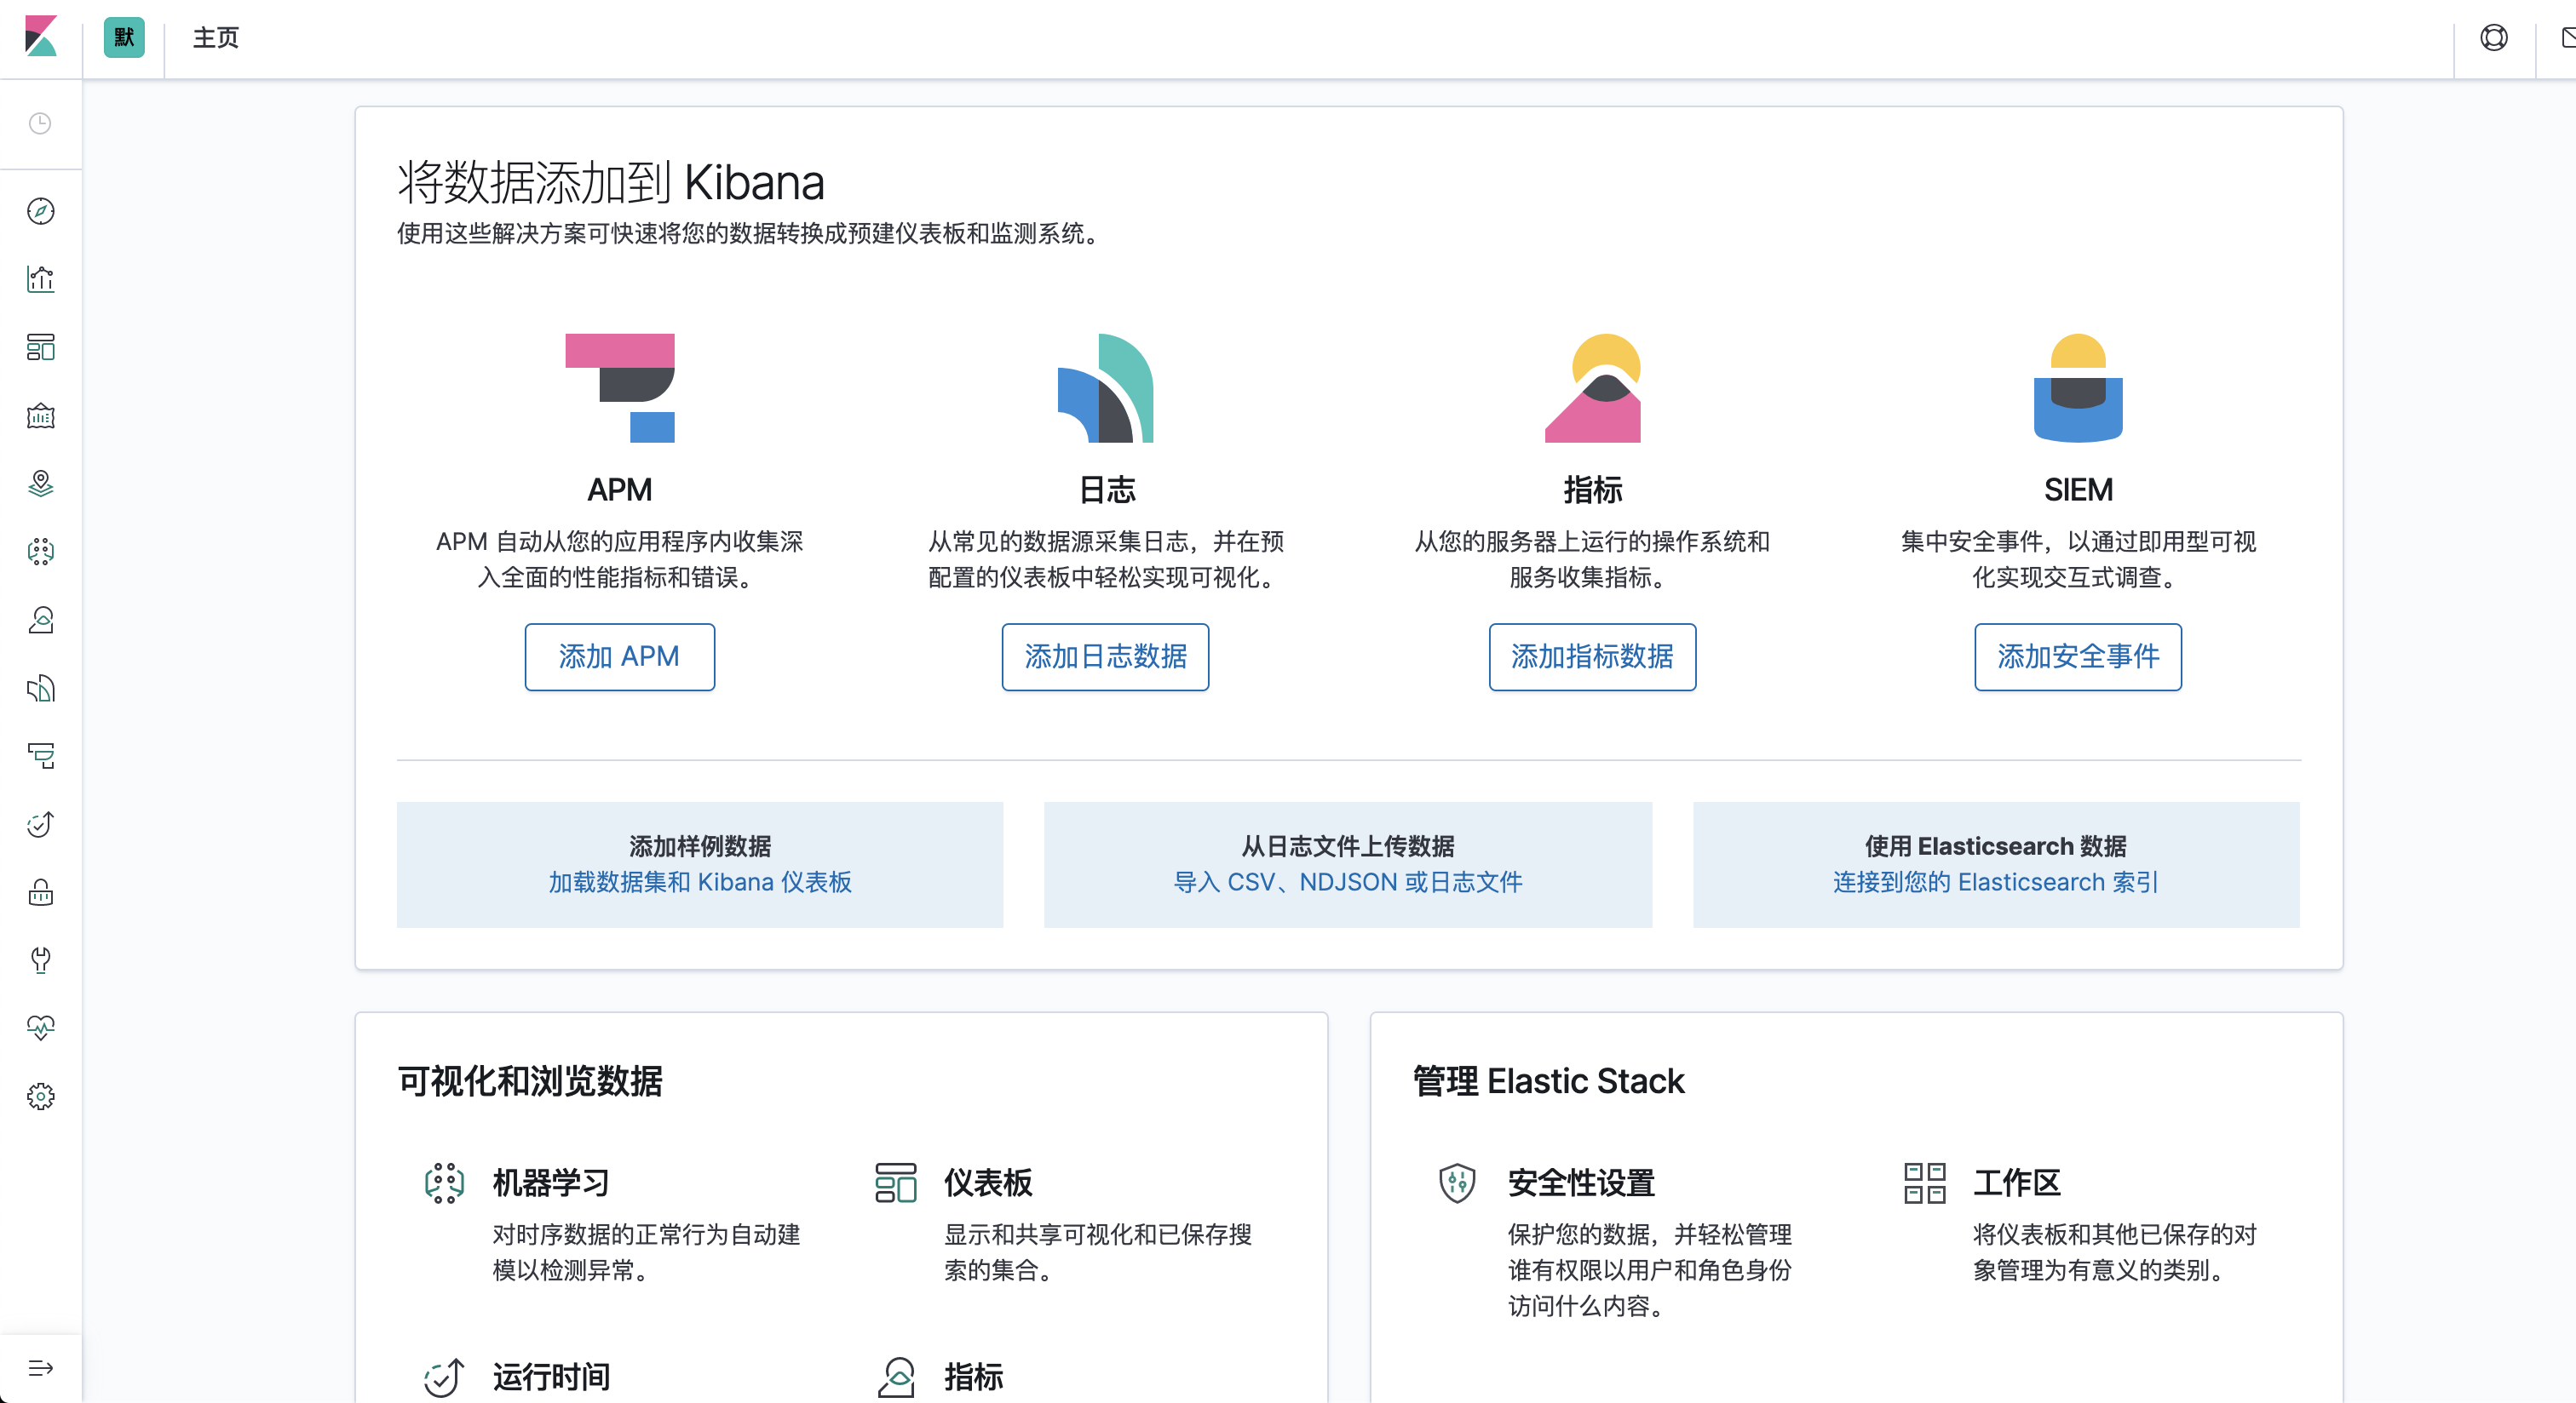Open the Dashboard sidebar icon

pos(40,346)
